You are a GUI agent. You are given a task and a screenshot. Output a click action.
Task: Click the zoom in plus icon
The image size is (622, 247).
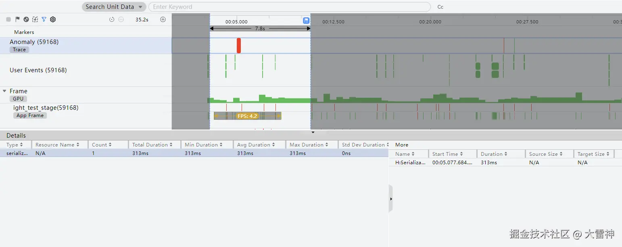163,19
